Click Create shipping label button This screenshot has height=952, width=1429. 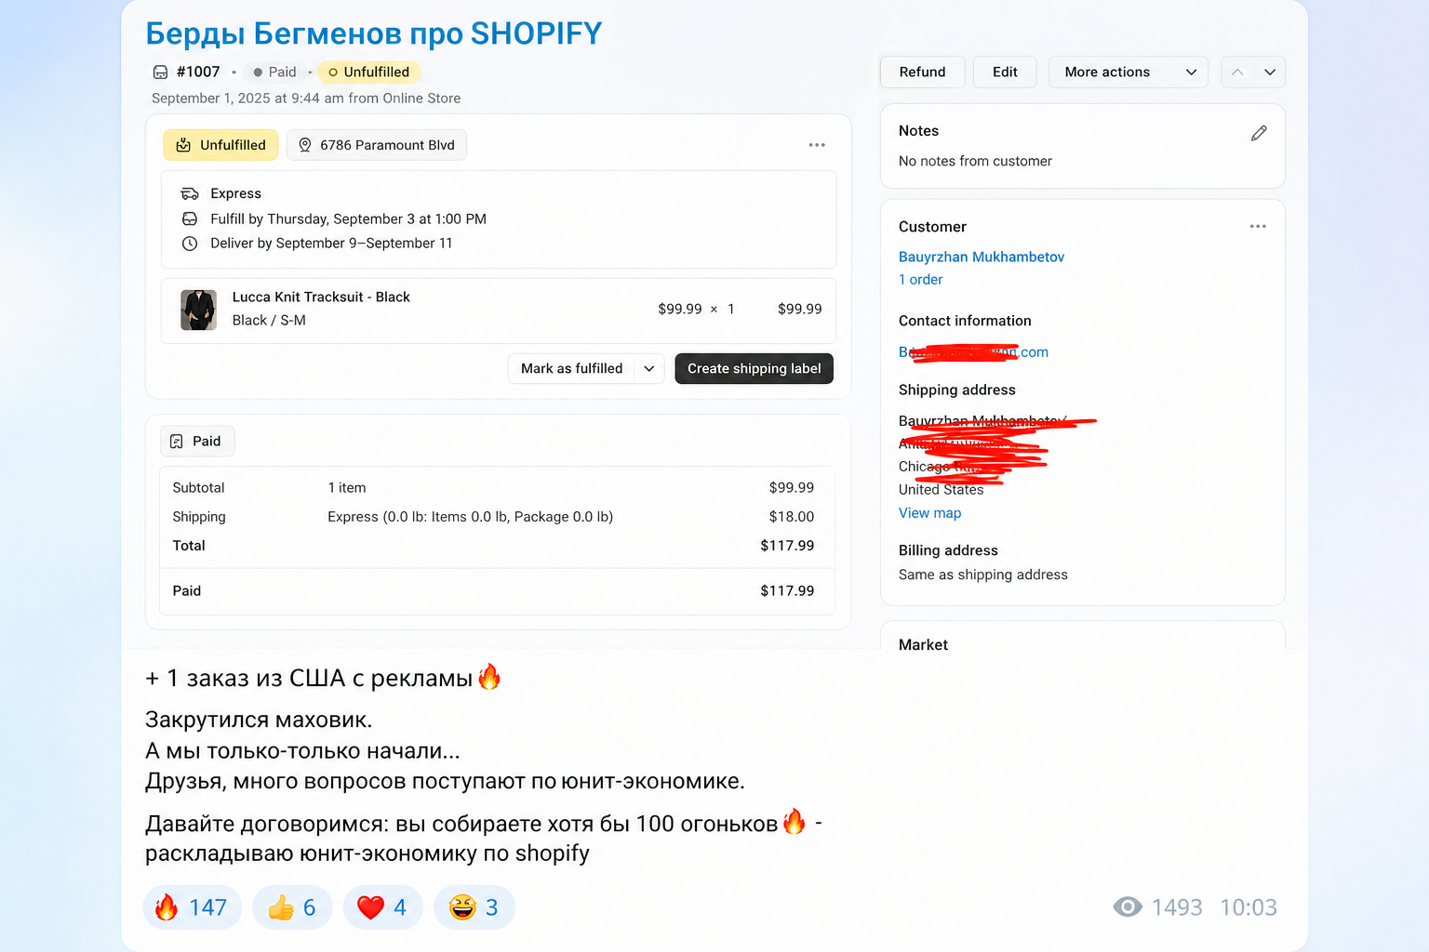pos(754,368)
